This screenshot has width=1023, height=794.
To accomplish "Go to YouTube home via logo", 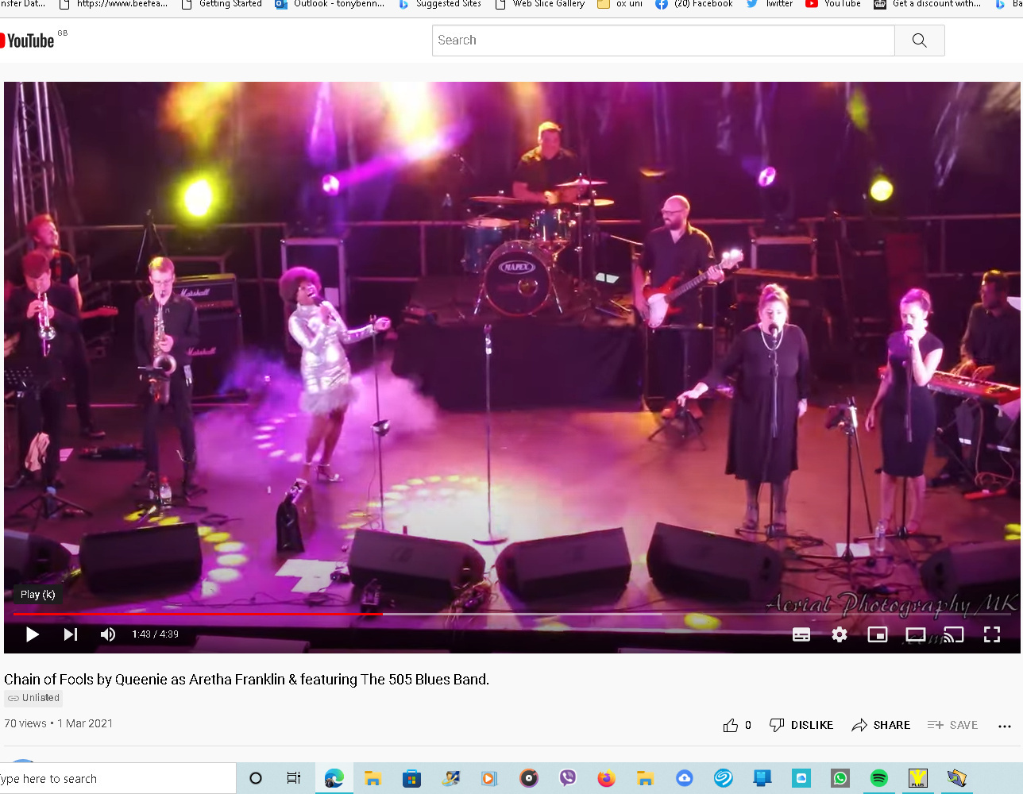I will (29, 40).
